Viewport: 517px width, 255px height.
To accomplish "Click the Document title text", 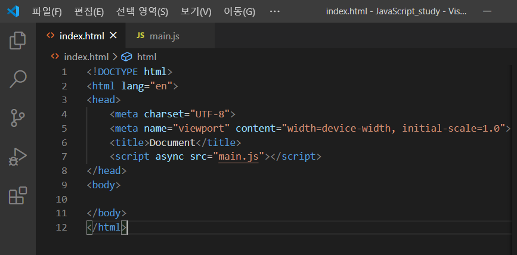I will click(172, 142).
